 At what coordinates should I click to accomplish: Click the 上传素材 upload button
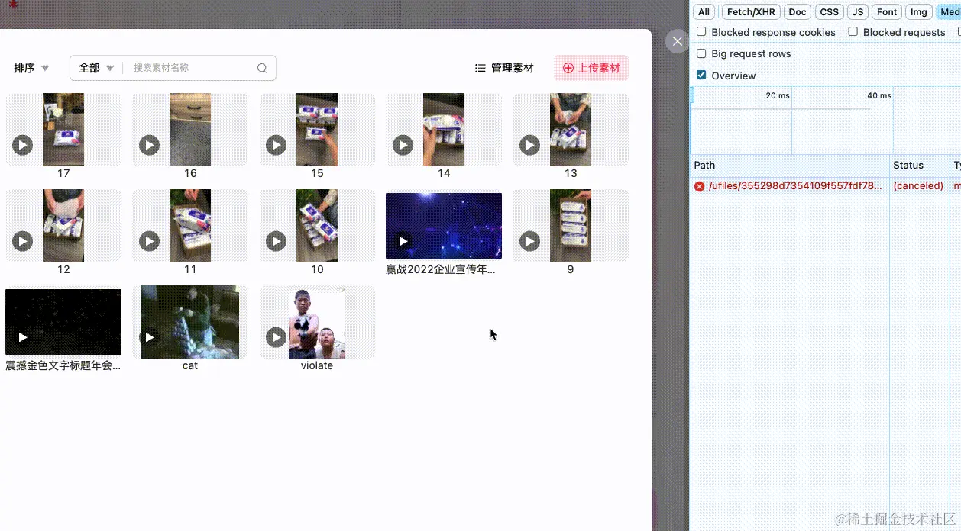[591, 68]
